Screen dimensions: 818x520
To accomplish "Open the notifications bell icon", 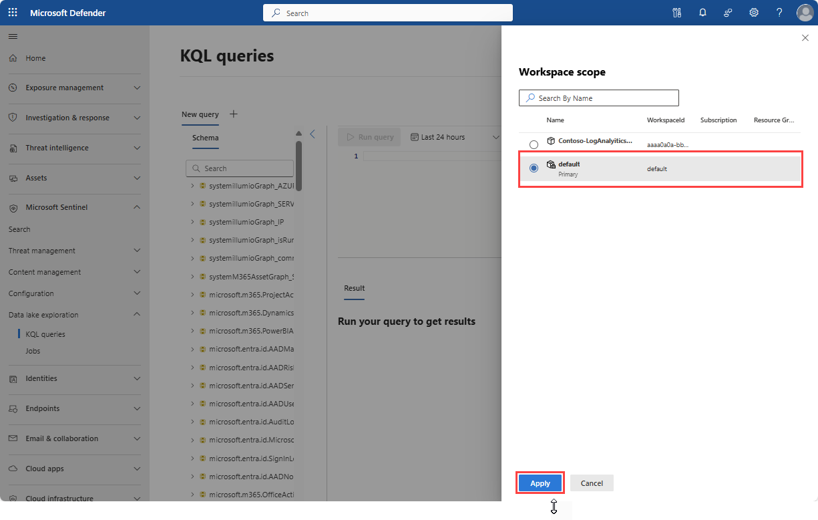I will [x=702, y=13].
